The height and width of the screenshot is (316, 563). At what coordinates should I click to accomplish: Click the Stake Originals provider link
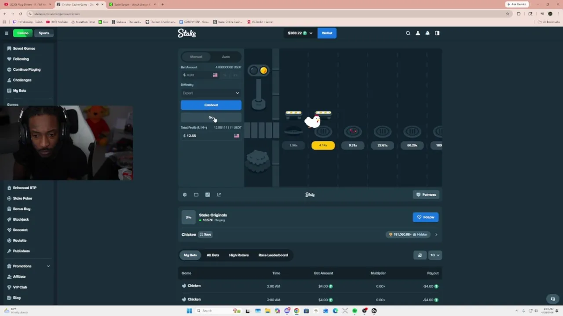[x=213, y=215]
